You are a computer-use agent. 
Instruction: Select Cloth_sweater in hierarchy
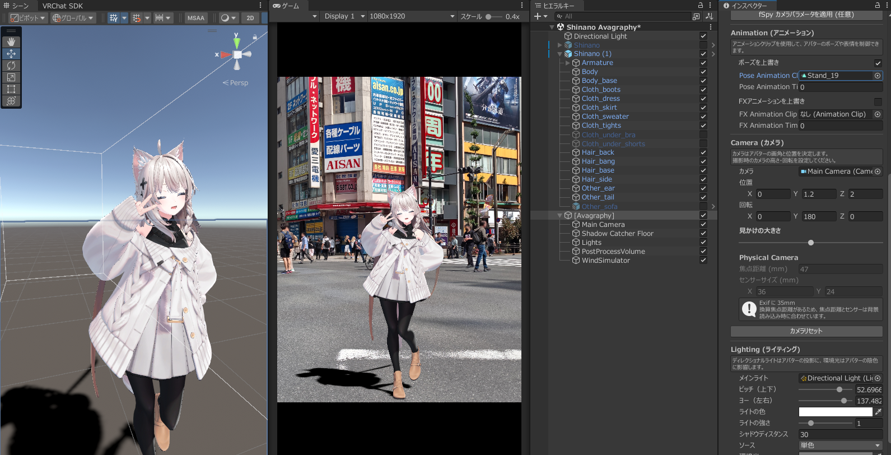point(605,117)
